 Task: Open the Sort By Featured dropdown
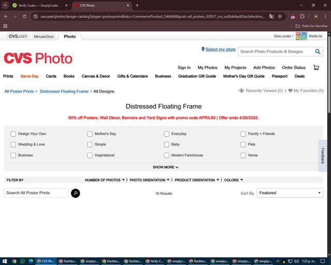[290, 193]
